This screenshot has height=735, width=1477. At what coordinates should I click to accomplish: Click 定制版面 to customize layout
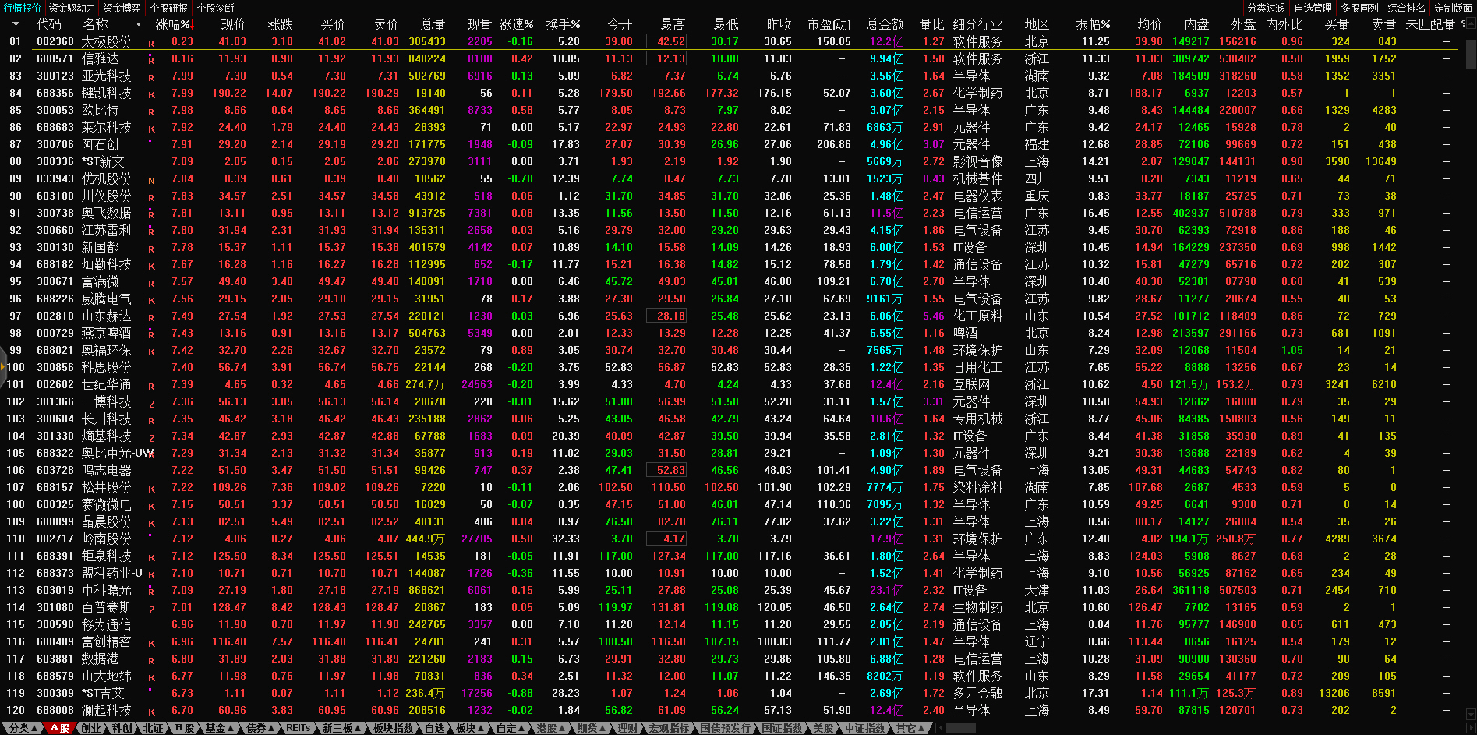[1453, 8]
